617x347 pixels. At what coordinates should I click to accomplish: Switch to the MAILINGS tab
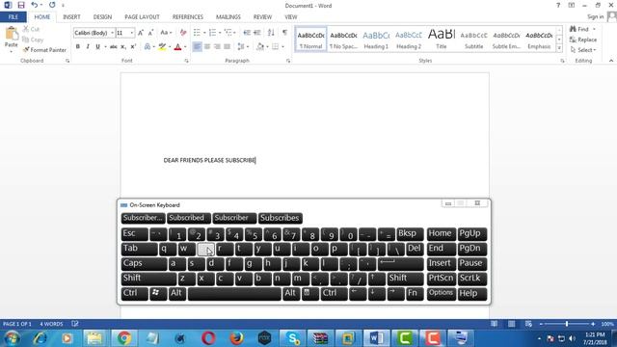pos(228,17)
